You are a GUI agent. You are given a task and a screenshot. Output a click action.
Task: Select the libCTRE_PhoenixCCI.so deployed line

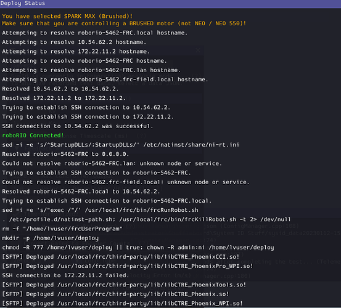120,257
